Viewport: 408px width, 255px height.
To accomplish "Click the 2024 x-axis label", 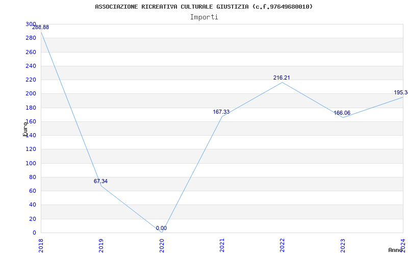I will [x=403, y=245].
